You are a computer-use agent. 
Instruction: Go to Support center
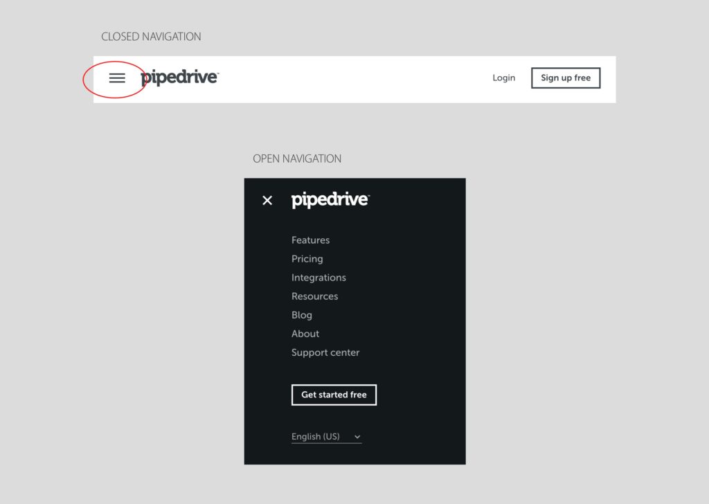click(x=325, y=352)
